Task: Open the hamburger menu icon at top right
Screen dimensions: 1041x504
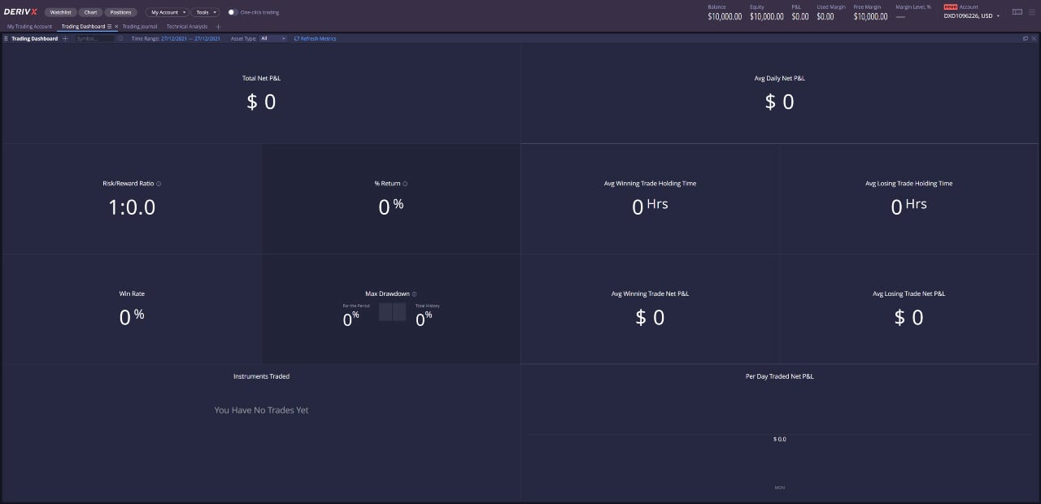Action: (x=1031, y=11)
